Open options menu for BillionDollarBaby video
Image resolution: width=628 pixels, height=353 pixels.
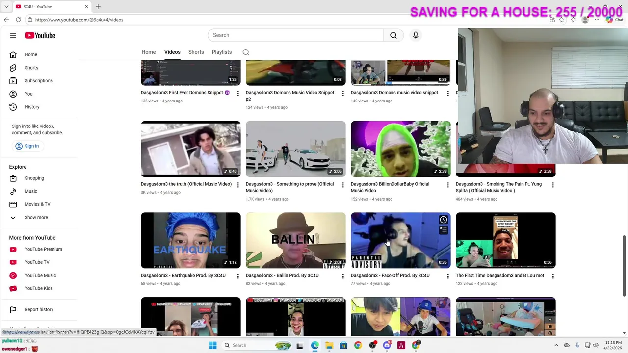pos(448,185)
